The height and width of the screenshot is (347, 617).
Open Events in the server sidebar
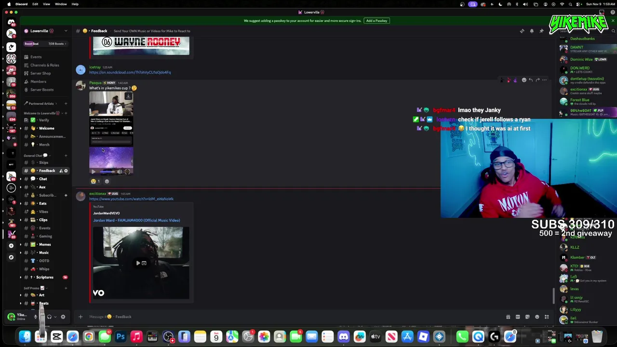(36, 57)
